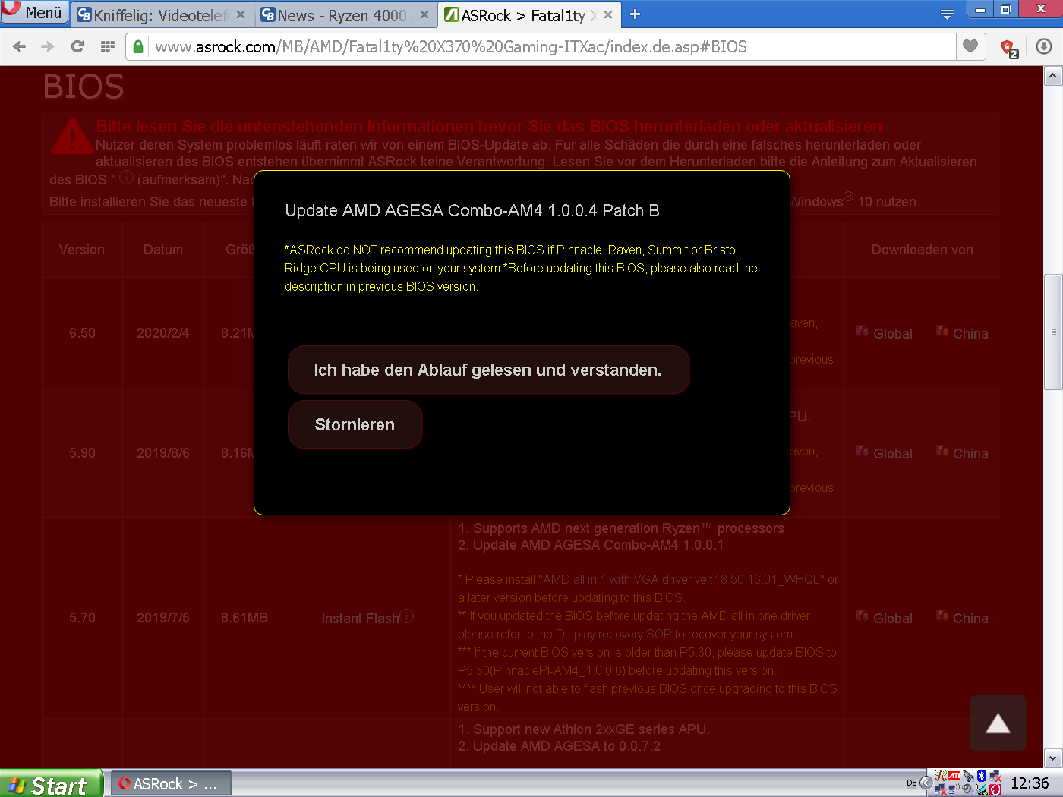Open the Speed Dial grid icon
The width and height of the screenshot is (1063, 797).
[107, 46]
